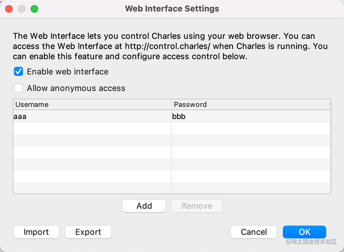Click the empty password cell below 'bbb'
This screenshot has width=344, height=252.
251,128
